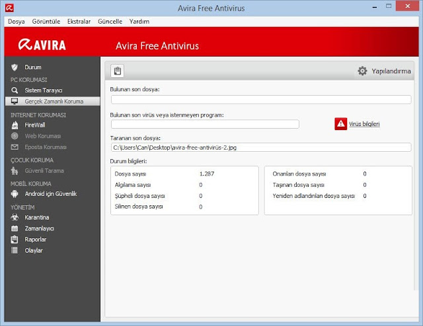
Task: Click the Onarılan dosya sayısı label
Action: pos(299,174)
